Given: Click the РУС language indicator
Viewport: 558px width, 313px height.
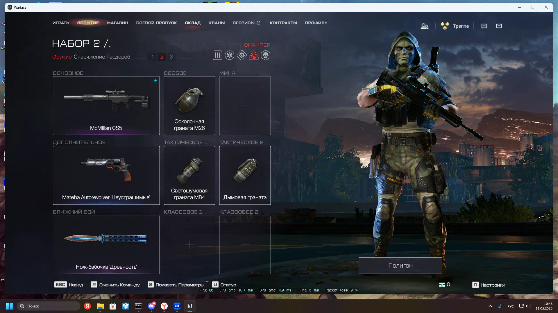Looking at the screenshot, I should pos(510,306).
